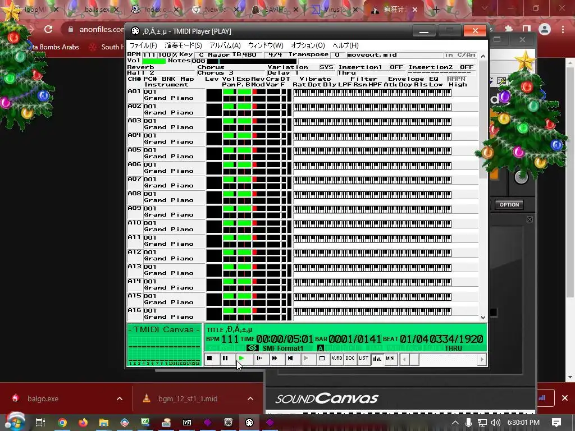The width and height of the screenshot is (575, 431).
Task: Click the position slider left arrow
Action: pos(404,360)
